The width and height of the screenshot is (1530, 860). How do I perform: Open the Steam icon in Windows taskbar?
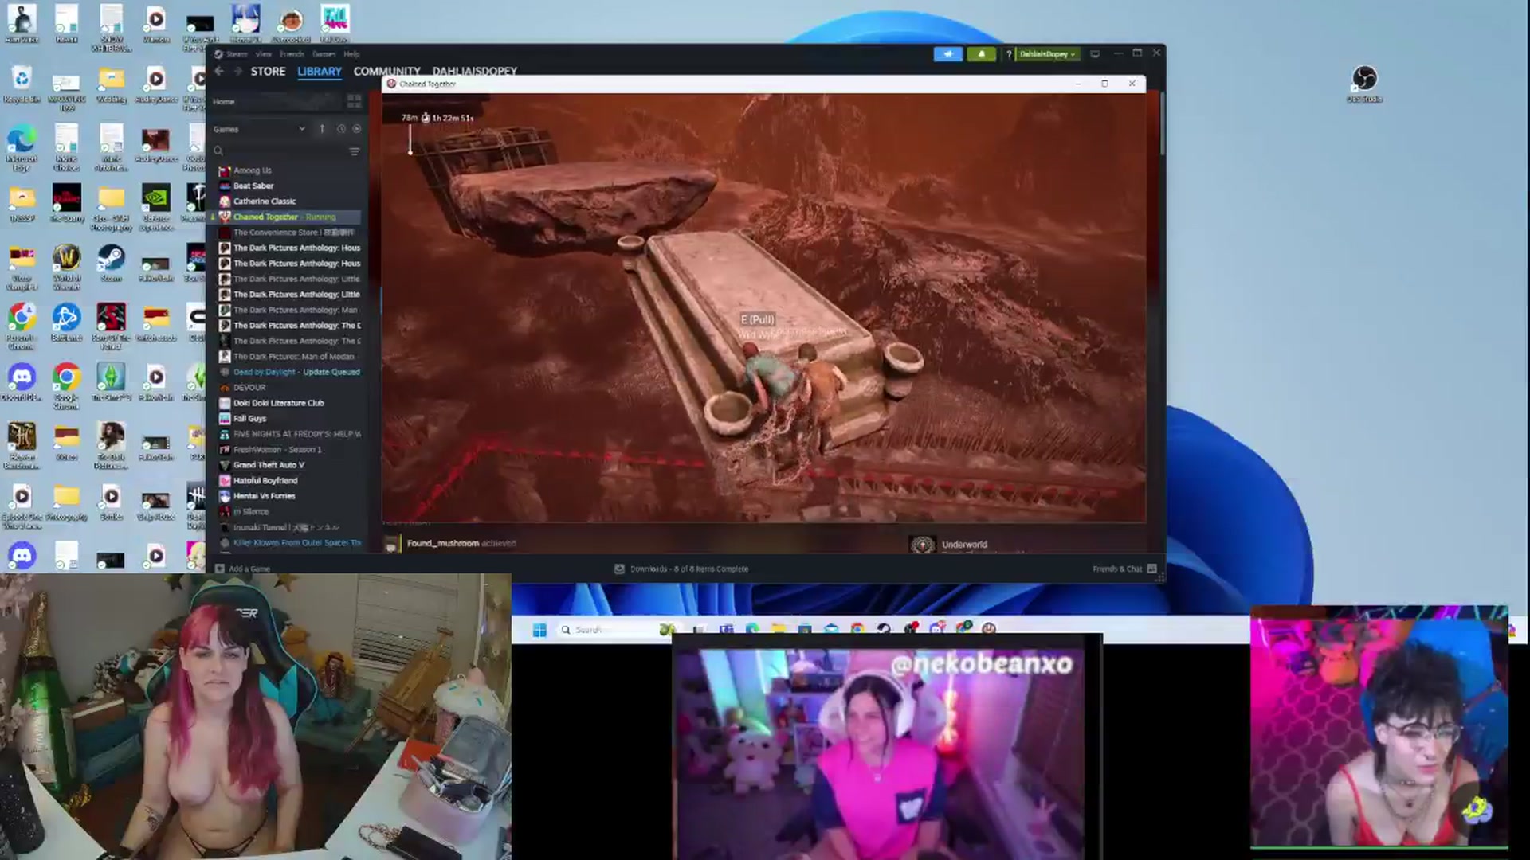tap(884, 629)
